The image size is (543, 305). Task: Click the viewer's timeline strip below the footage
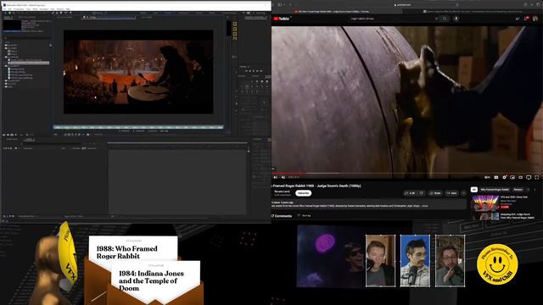138,127
